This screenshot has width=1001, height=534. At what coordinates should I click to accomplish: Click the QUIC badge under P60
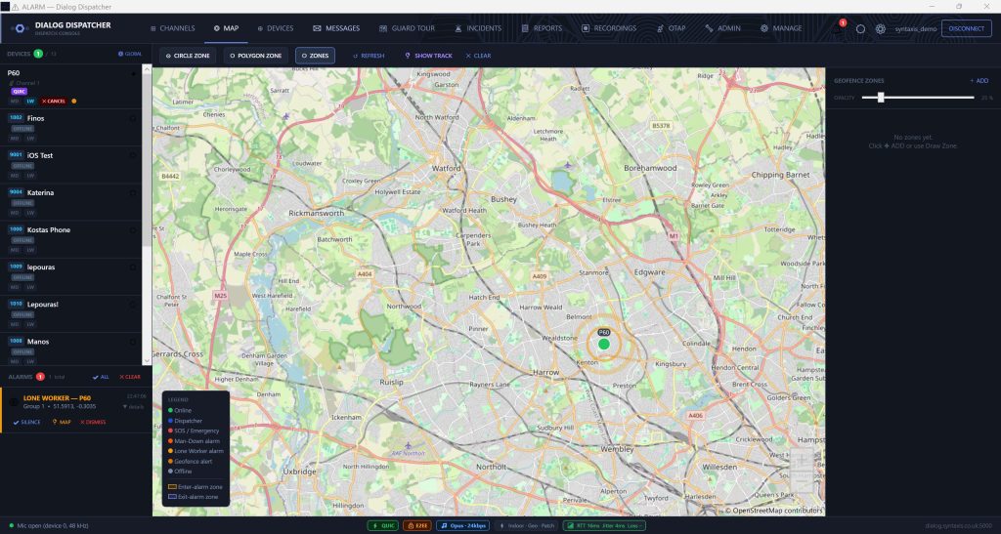tap(20, 91)
